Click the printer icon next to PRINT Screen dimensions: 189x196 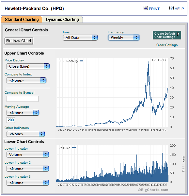pyautogui.click(x=146, y=8)
